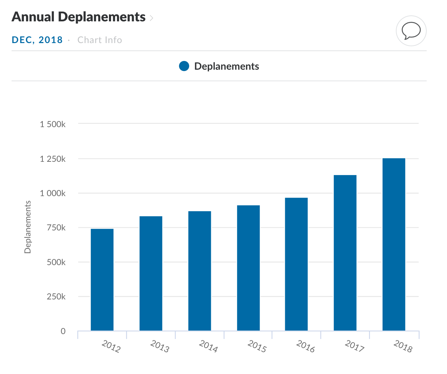Click the 250k y-axis label
447x374 pixels.
pyautogui.click(x=56, y=297)
